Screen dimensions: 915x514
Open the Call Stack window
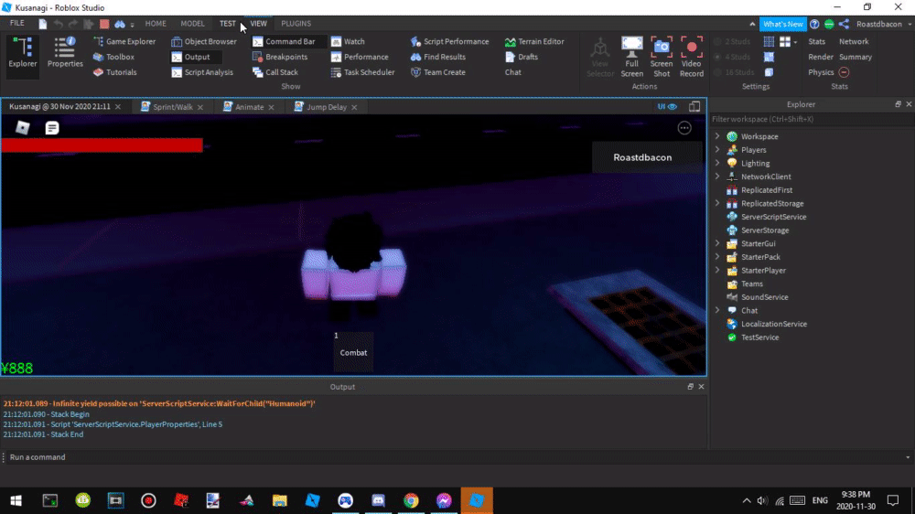(x=275, y=72)
